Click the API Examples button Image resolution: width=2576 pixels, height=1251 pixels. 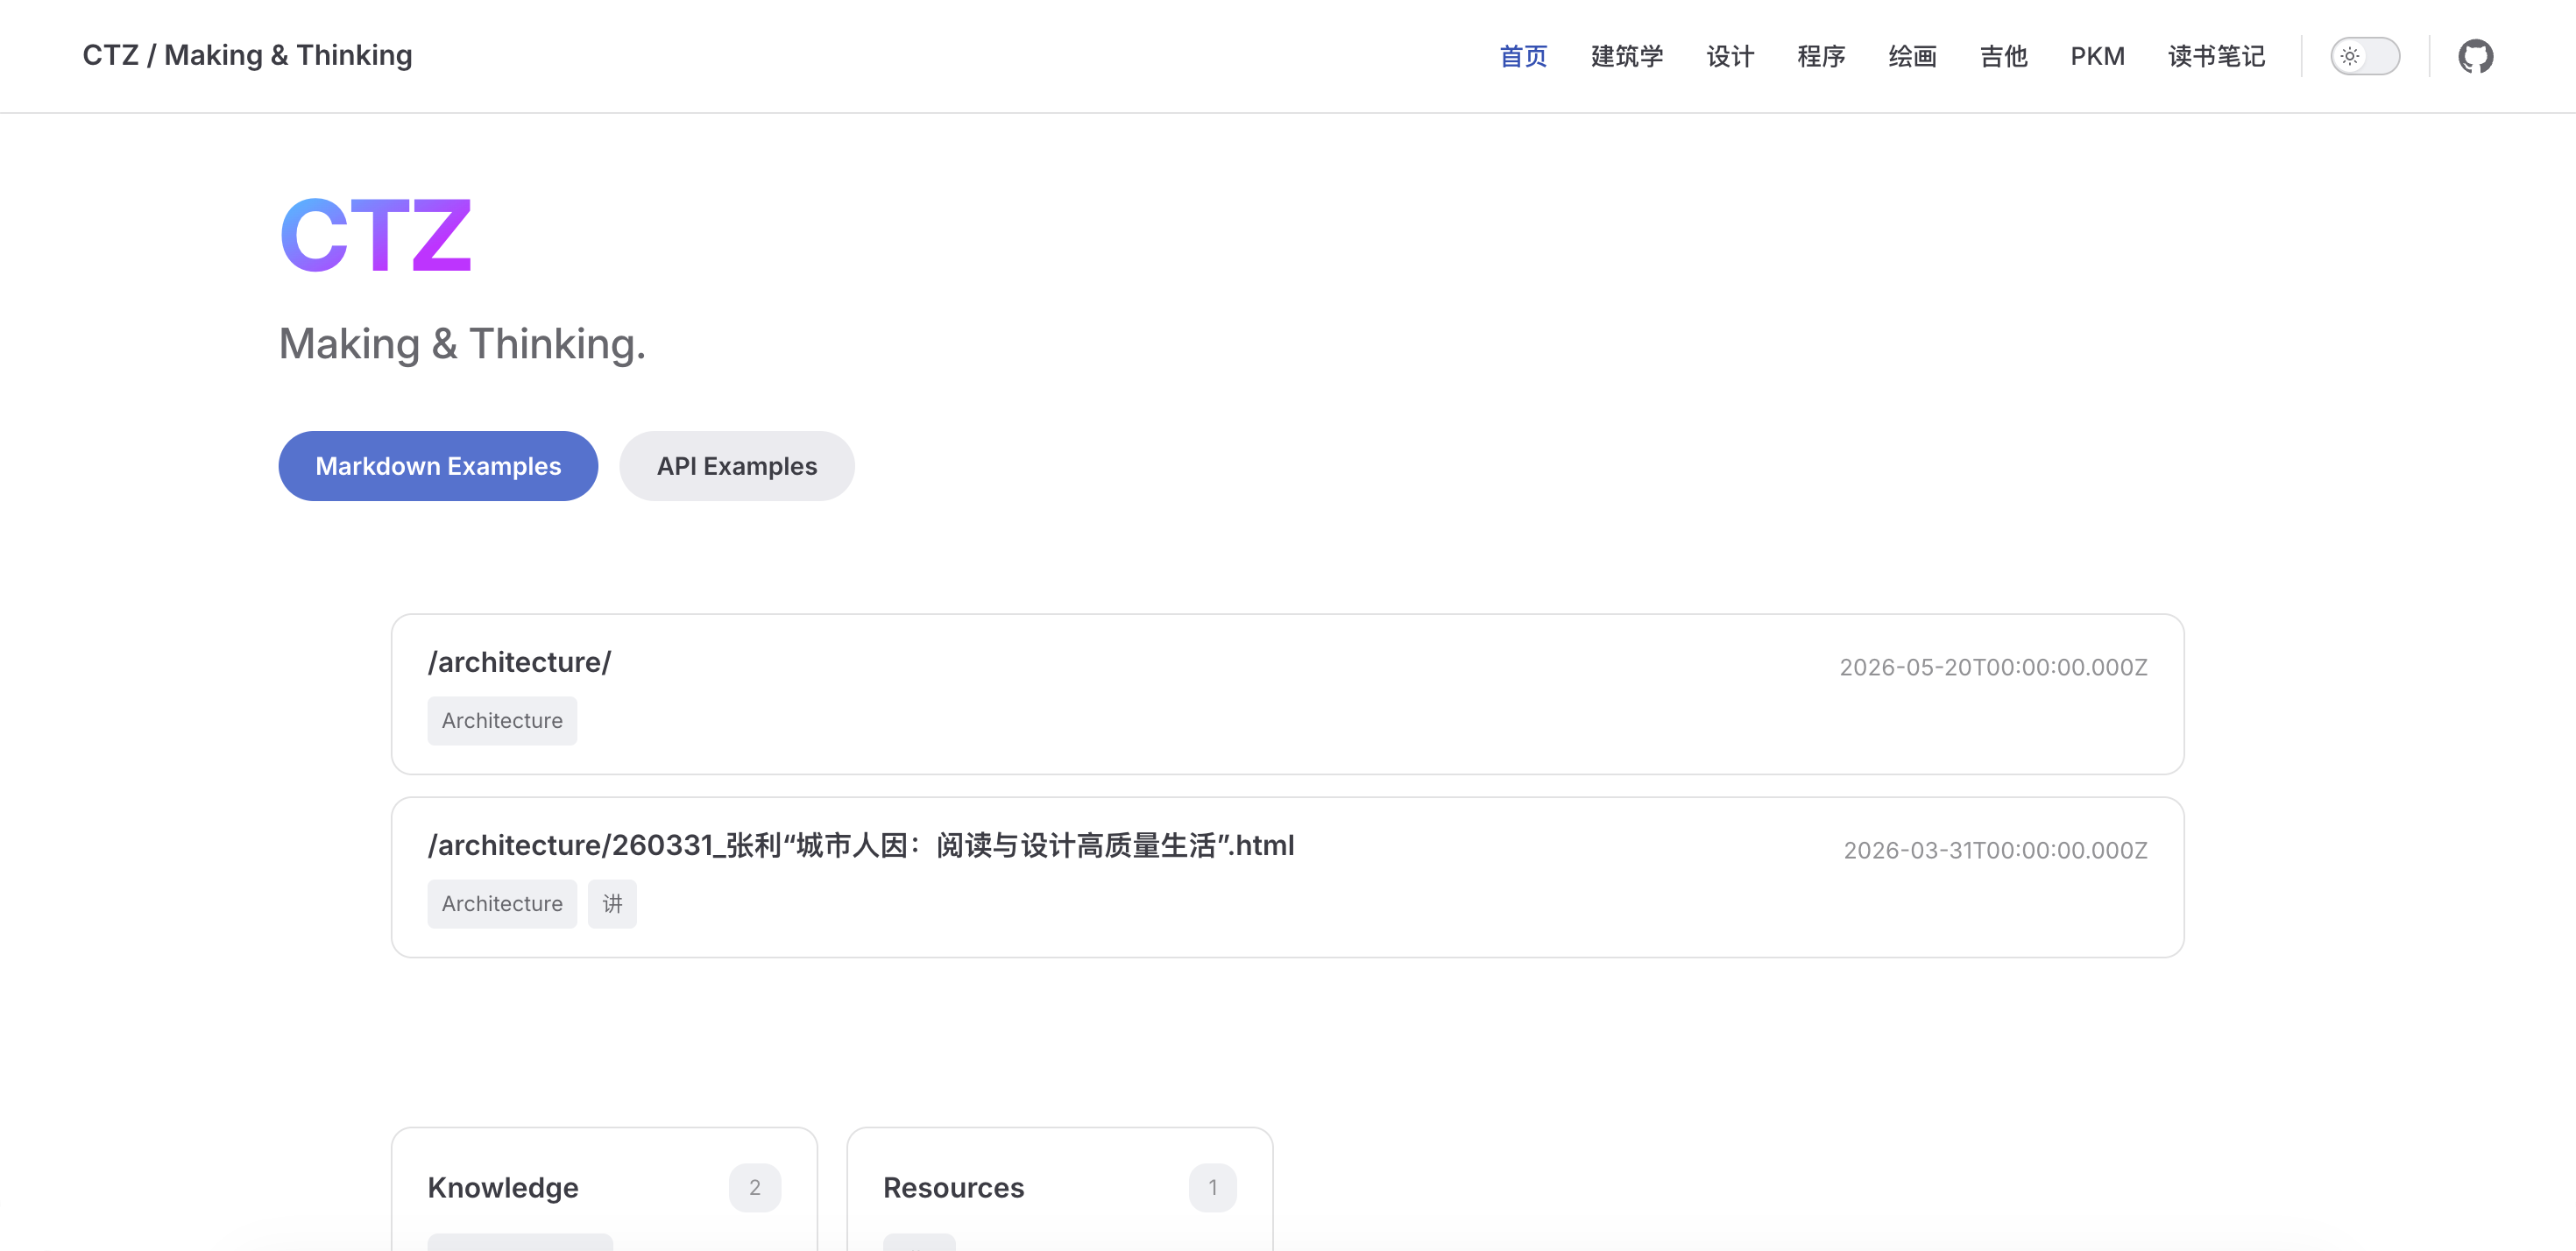click(x=737, y=466)
